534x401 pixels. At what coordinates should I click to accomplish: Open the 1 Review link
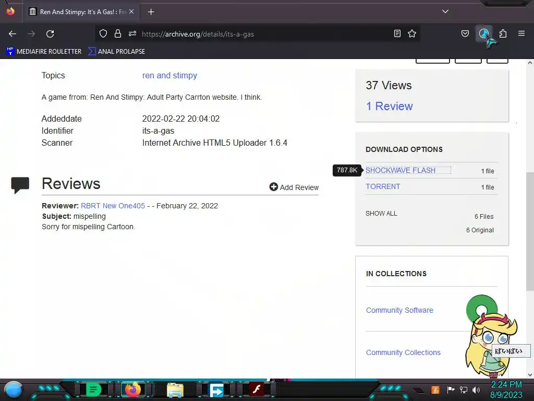[x=389, y=106]
